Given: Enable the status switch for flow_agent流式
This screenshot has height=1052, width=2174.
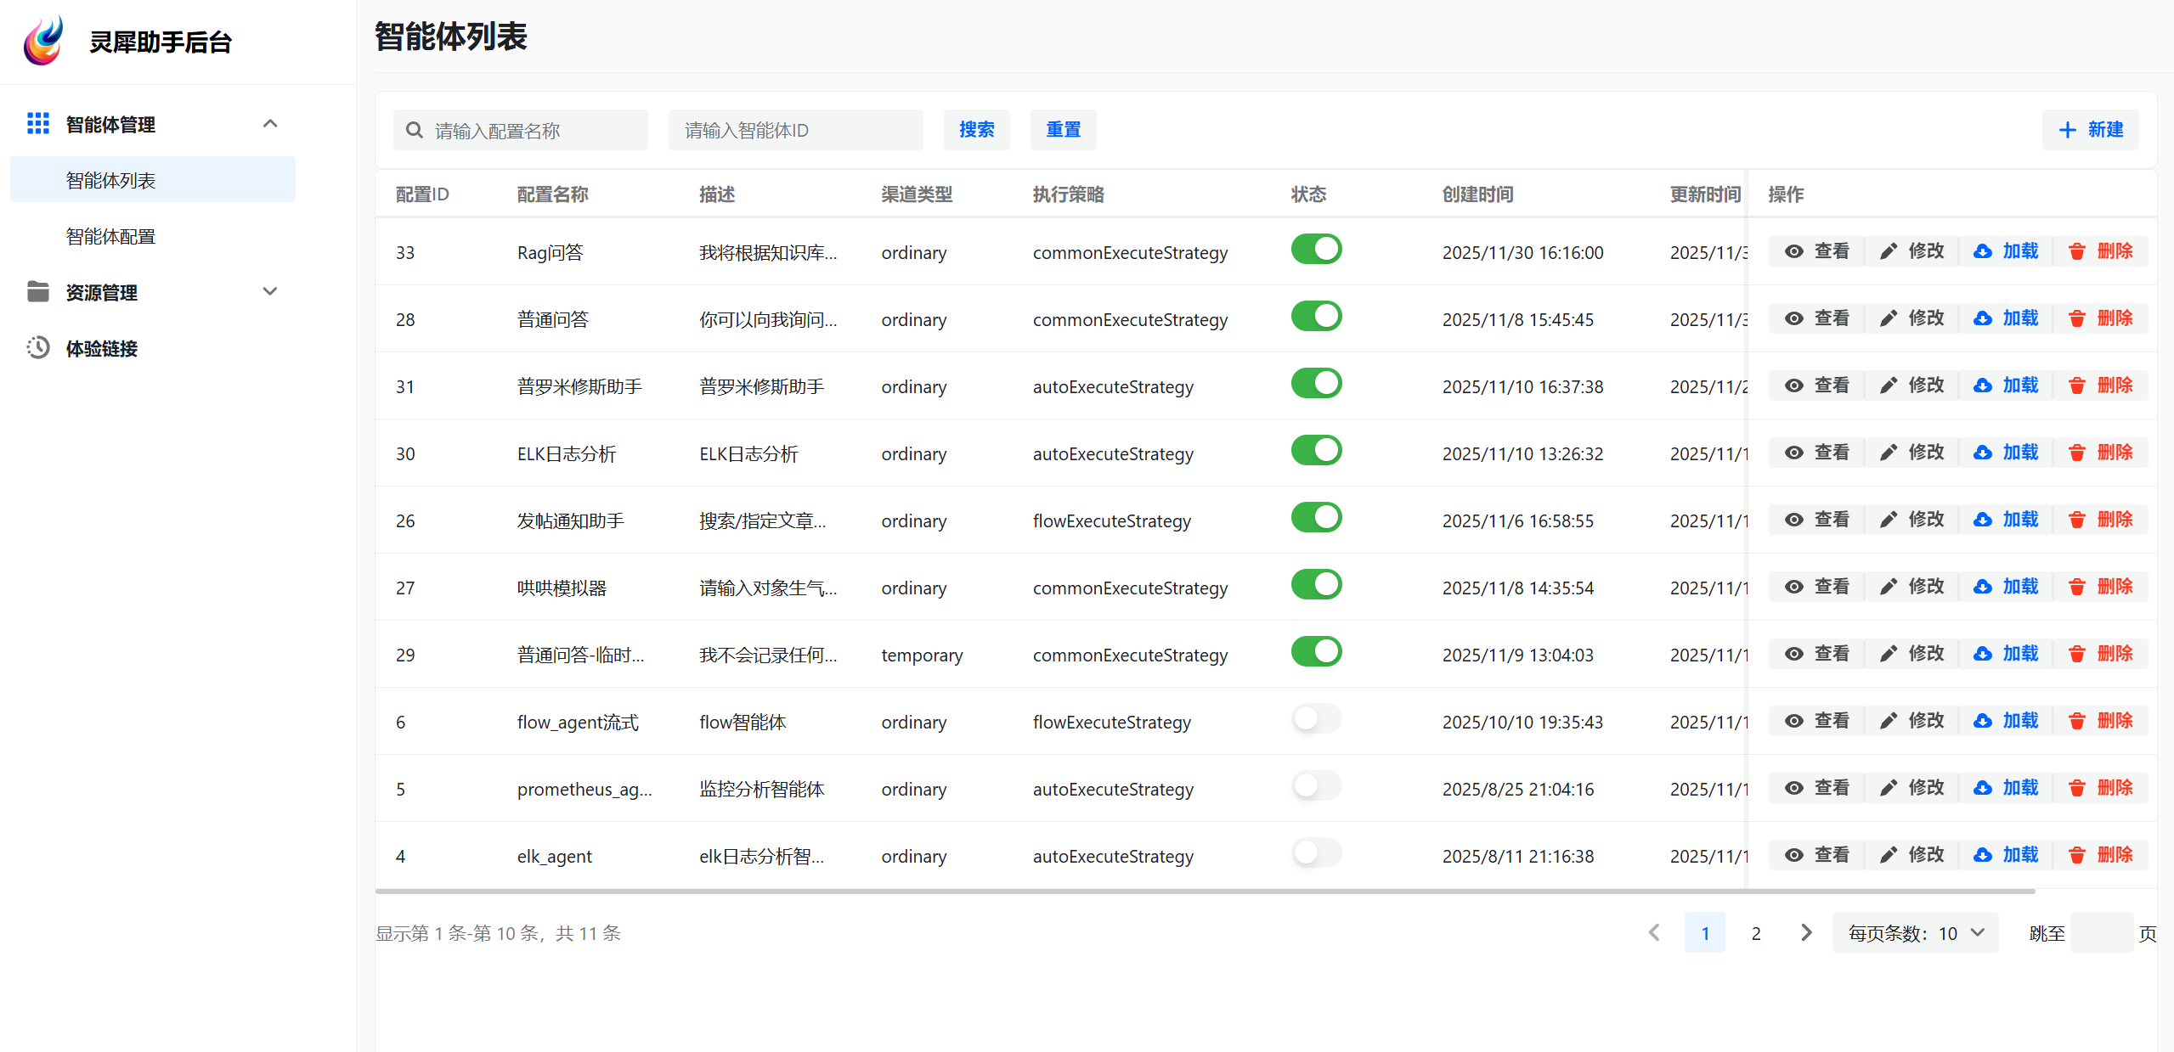Looking at the screenshot, I should pos(1316,719).
